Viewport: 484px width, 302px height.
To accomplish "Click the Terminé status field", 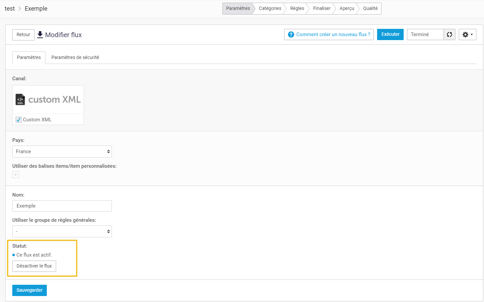I will 425,34.
